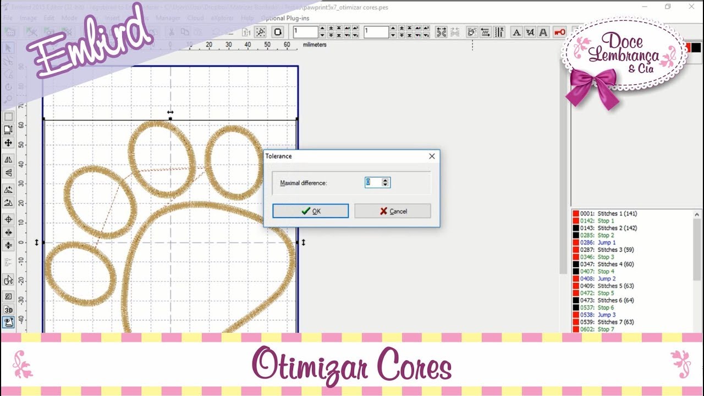Click the first rotate tool icon in the left toolbar

(8, 189)
